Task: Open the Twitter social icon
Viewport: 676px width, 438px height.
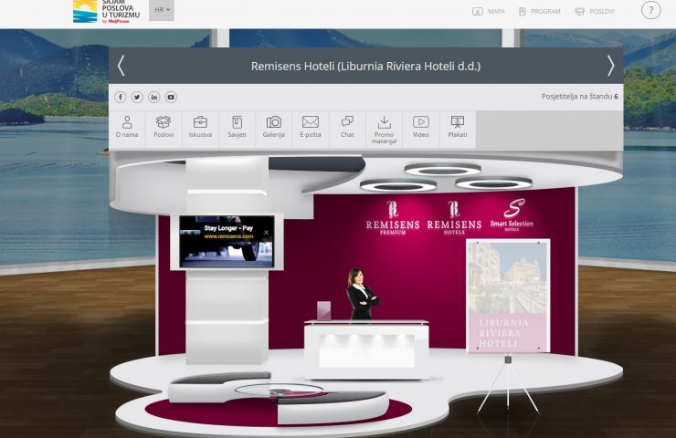Action: (x=137, y=97)
